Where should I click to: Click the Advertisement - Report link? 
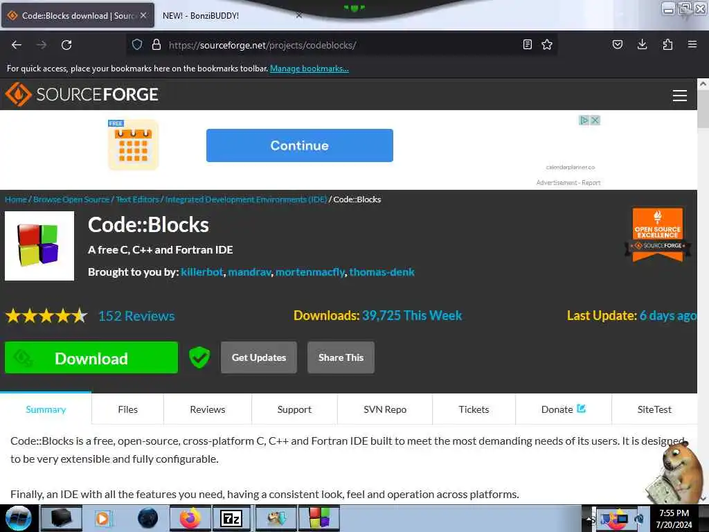click(x=568, y=182)
